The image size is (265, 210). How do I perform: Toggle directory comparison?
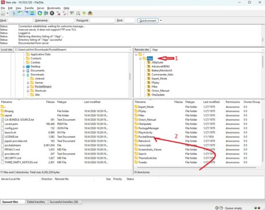78,13
